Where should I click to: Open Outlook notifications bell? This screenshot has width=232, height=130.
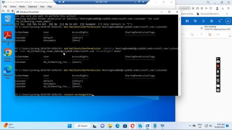[203, 21]
